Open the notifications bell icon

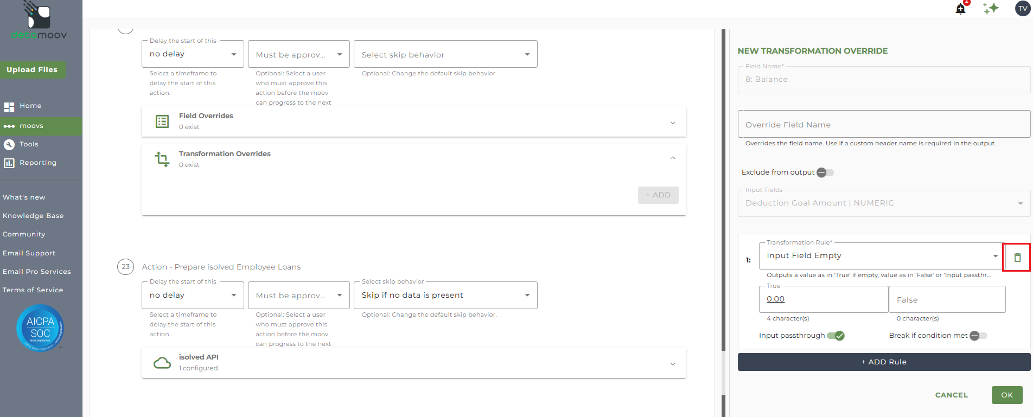(x=961, y=9)
